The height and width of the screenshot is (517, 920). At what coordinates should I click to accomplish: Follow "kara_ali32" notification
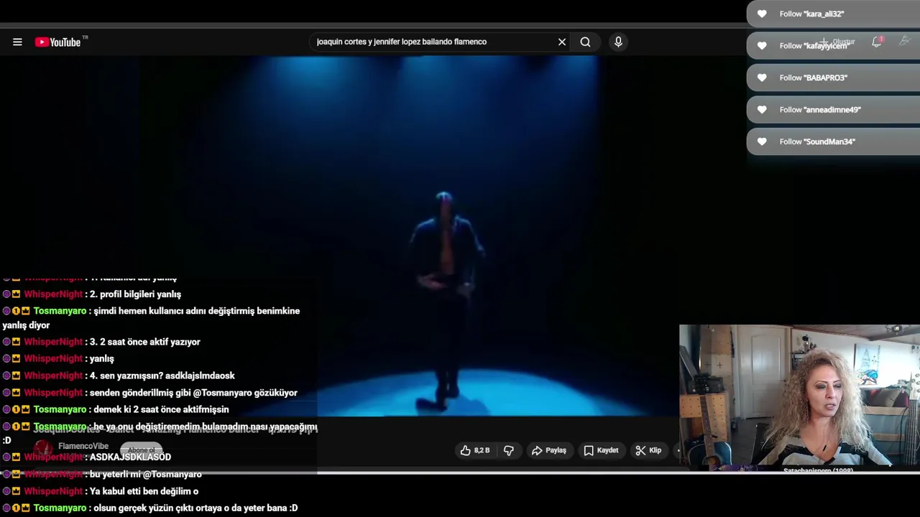pyautogui.click(x=833, y=14)
